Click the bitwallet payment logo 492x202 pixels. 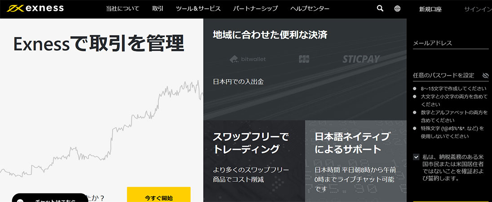tap(248, 59)
